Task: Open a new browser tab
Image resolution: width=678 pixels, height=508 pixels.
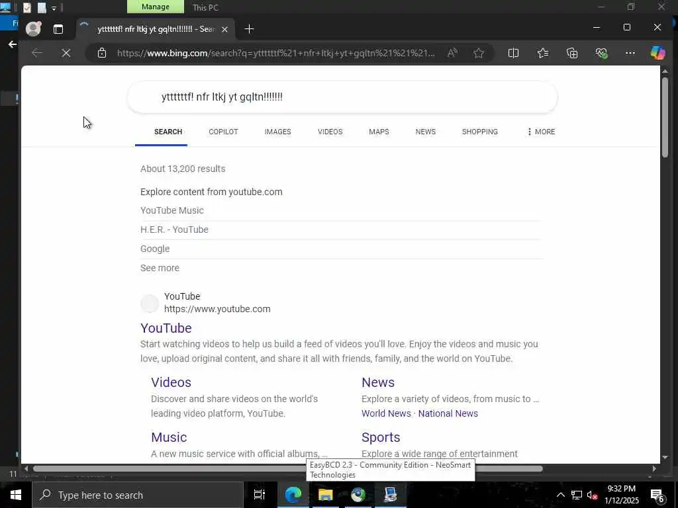Action: [249, 29]
